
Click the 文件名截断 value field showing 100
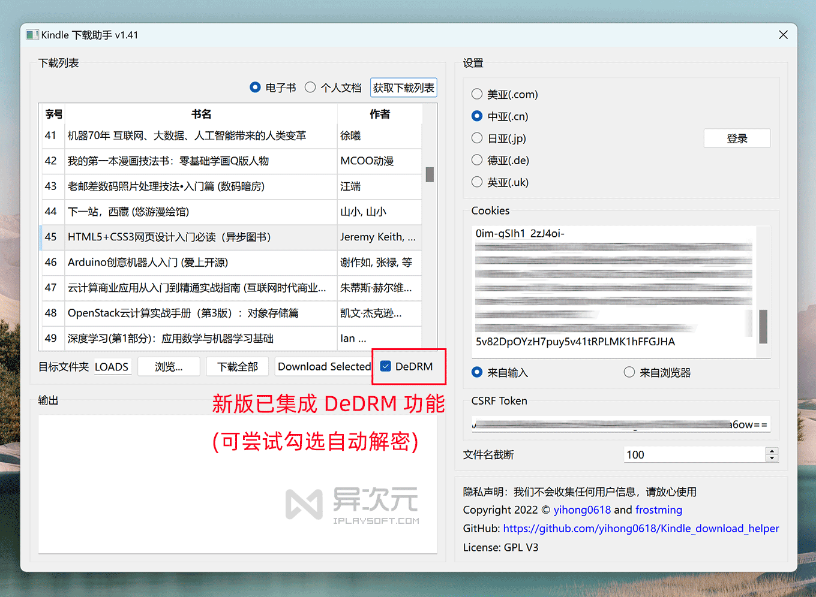pyautogui.click(x=694, y=455)
